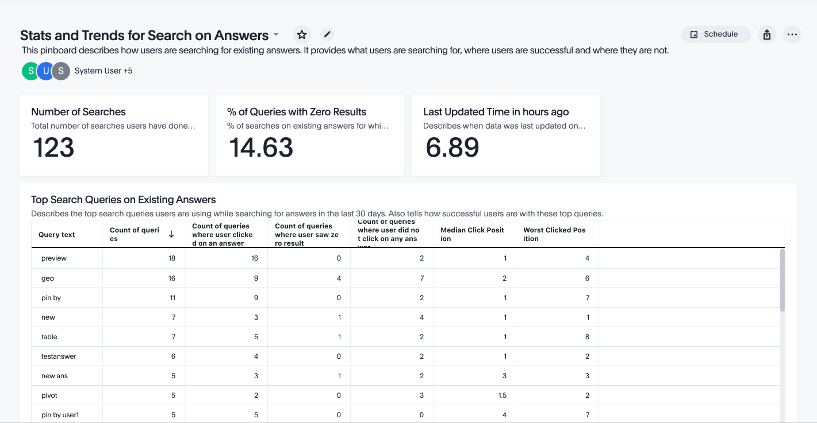Viewport: 817px width, 423px height.
Task: Select the Last Updated Time card
Action: (505, 135)
